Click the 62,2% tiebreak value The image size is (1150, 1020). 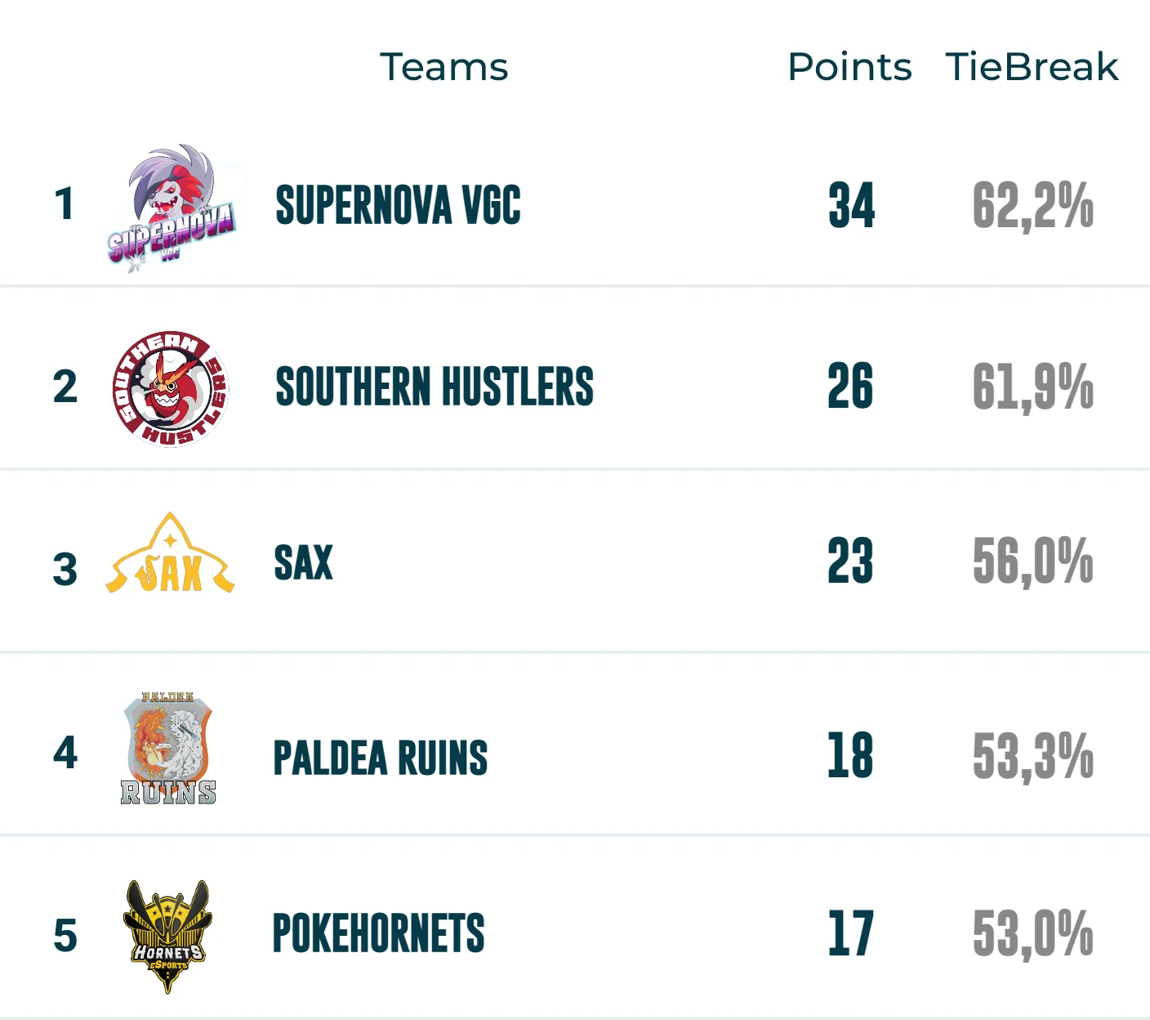coord(1033,205)
